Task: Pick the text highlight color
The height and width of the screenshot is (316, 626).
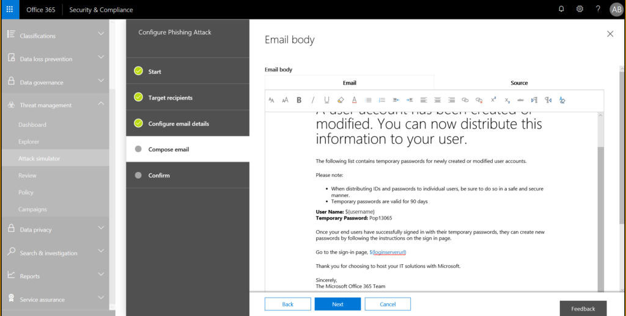Action: pyautogui.click(x=341, y=101)
